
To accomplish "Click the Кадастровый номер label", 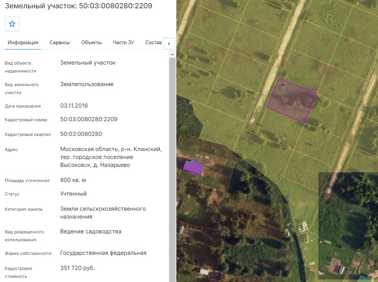I will point(26,120).
